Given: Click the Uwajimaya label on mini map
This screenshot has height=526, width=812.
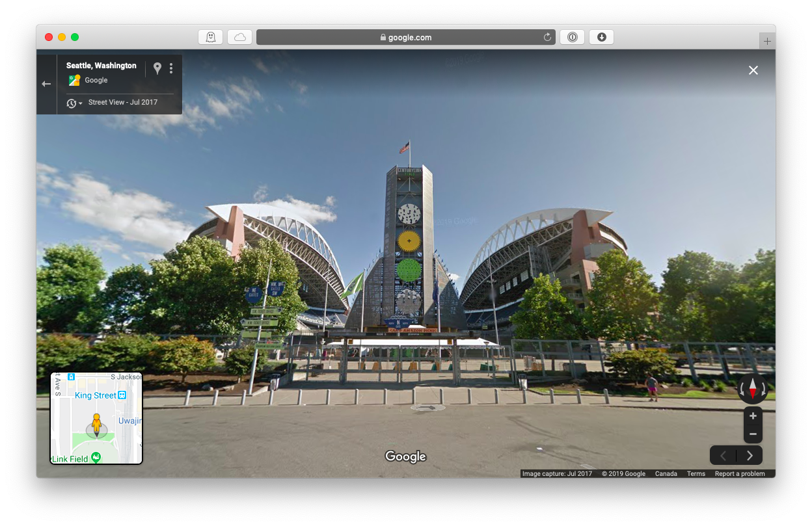Looking at the screenshot, I should pos(130,421).
